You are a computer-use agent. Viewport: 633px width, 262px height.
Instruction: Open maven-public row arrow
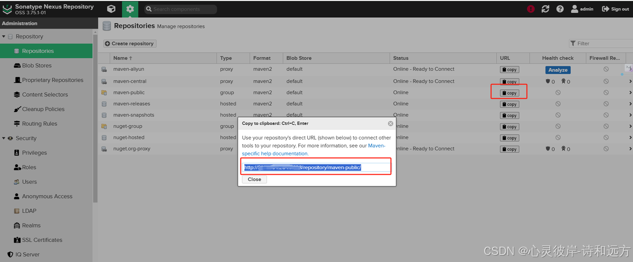pos(630,93)
